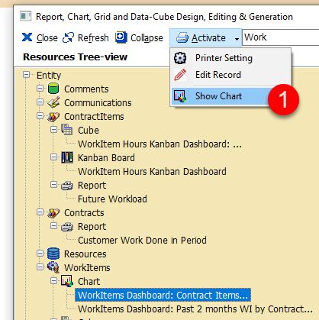Click the Resources blue database icon
The image size is (319, 320).
(x=53, y=254)
